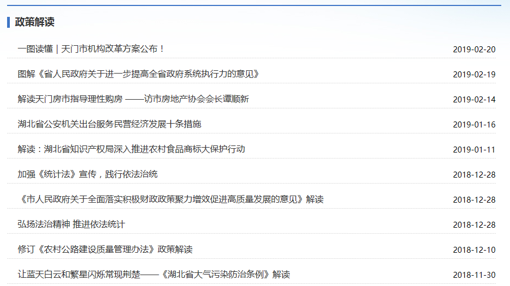This screenshot has height=286, width=510.
Task: Click the date beside 加强《统计法》宣传 article
Action: pyautogui.click(x=474, y=175)
